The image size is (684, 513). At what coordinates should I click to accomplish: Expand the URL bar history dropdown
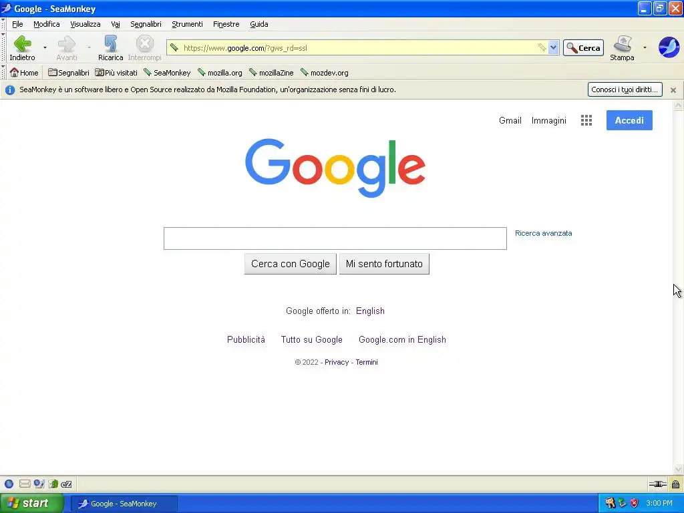point(553,47)
